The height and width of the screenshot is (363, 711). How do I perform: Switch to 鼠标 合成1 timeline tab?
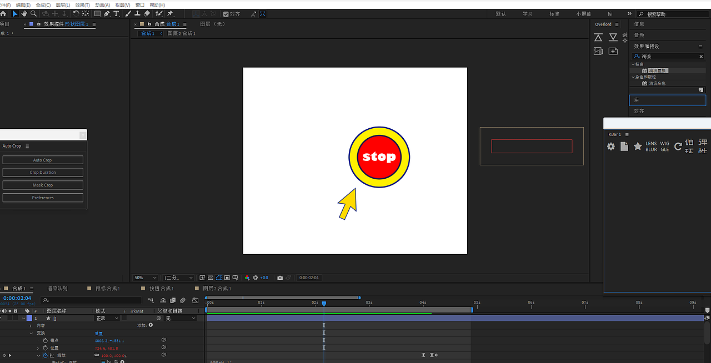[x=108, y=289]
